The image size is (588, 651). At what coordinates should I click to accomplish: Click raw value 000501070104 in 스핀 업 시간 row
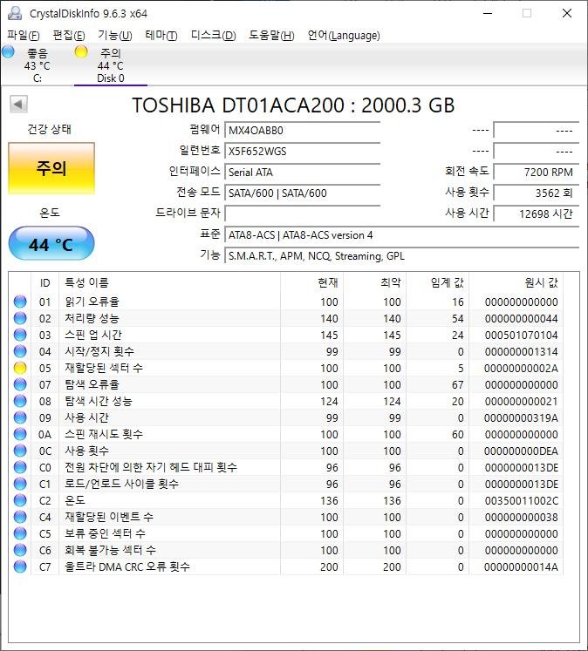[x=521, y=335]
